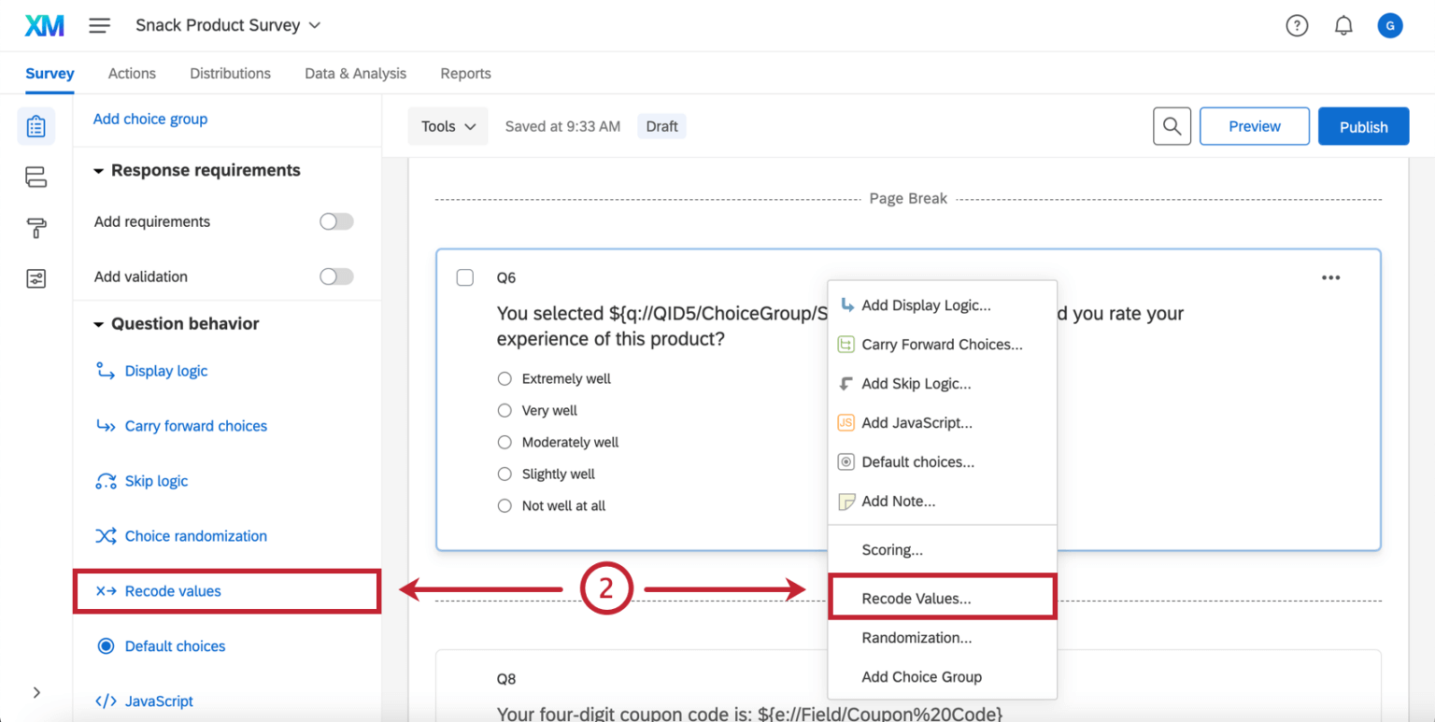Screen dimensions: 1435x722
Task: Check the Q6 question checkbox
Action: click(x=464, y=277)
